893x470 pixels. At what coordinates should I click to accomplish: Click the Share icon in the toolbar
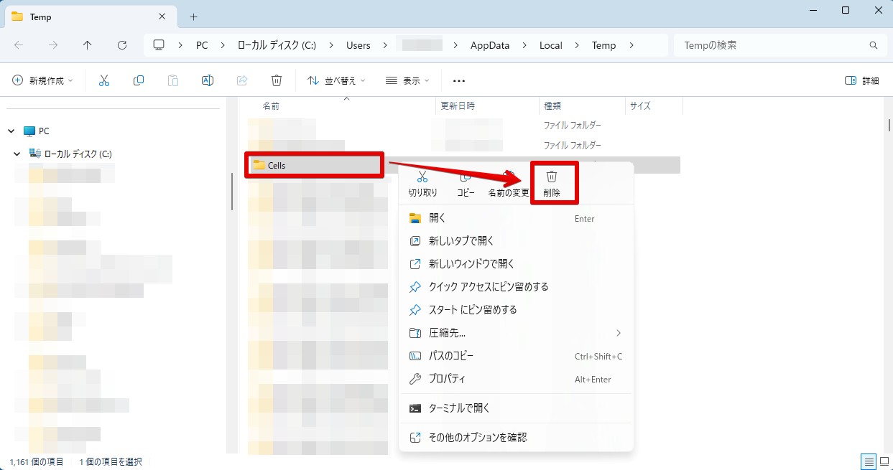click(x=242, y=80)
